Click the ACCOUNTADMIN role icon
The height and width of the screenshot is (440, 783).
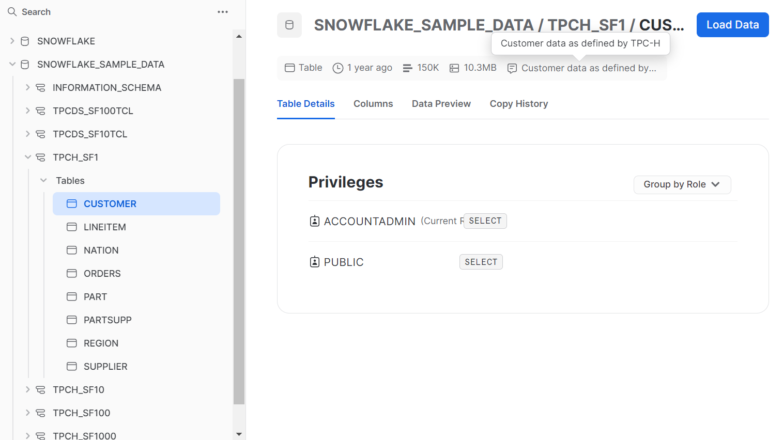point(315,221)
